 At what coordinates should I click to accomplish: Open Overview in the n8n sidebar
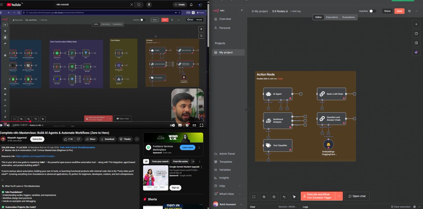[x=228, y=19]
